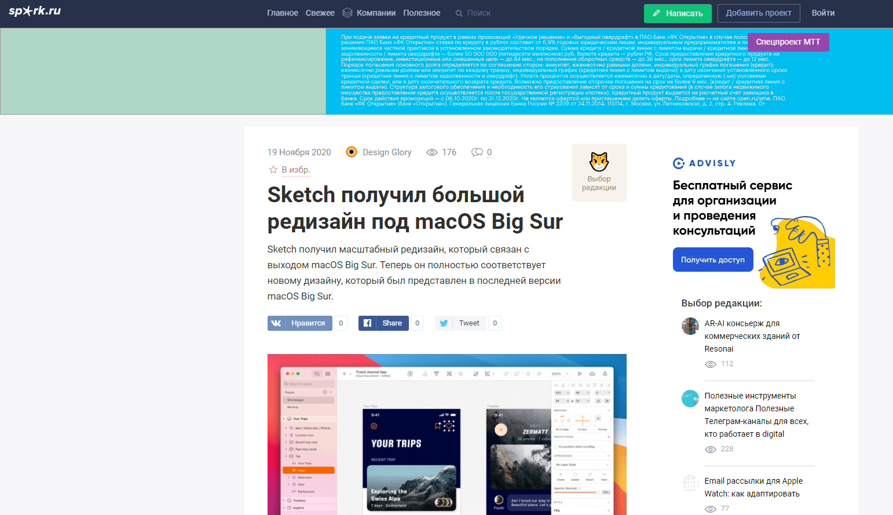Lock the aspect ratio between width and height fields

(x=572, y=401)
